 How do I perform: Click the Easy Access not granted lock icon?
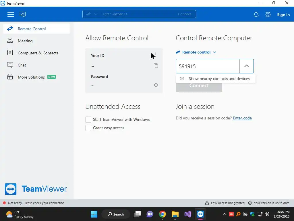click(207, 203)
